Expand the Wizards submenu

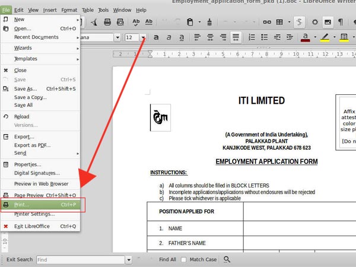point(40,48)
